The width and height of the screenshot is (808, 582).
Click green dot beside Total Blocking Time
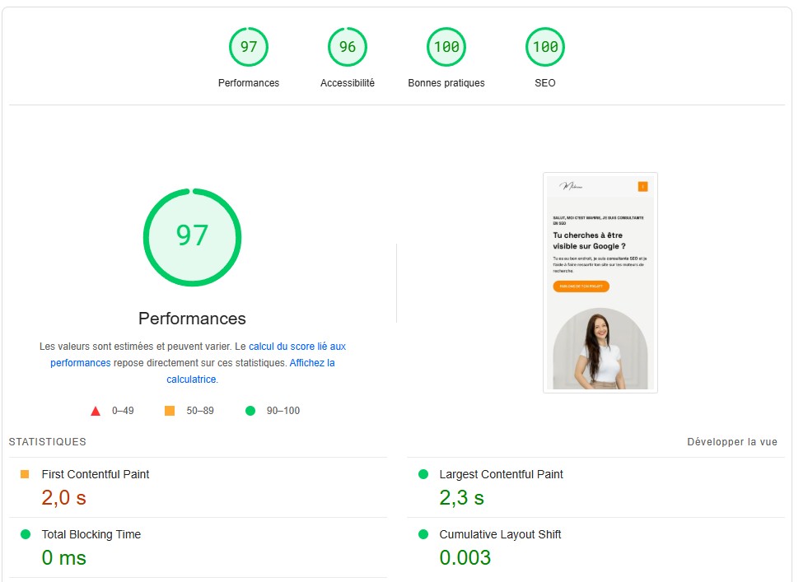(25, 534)
